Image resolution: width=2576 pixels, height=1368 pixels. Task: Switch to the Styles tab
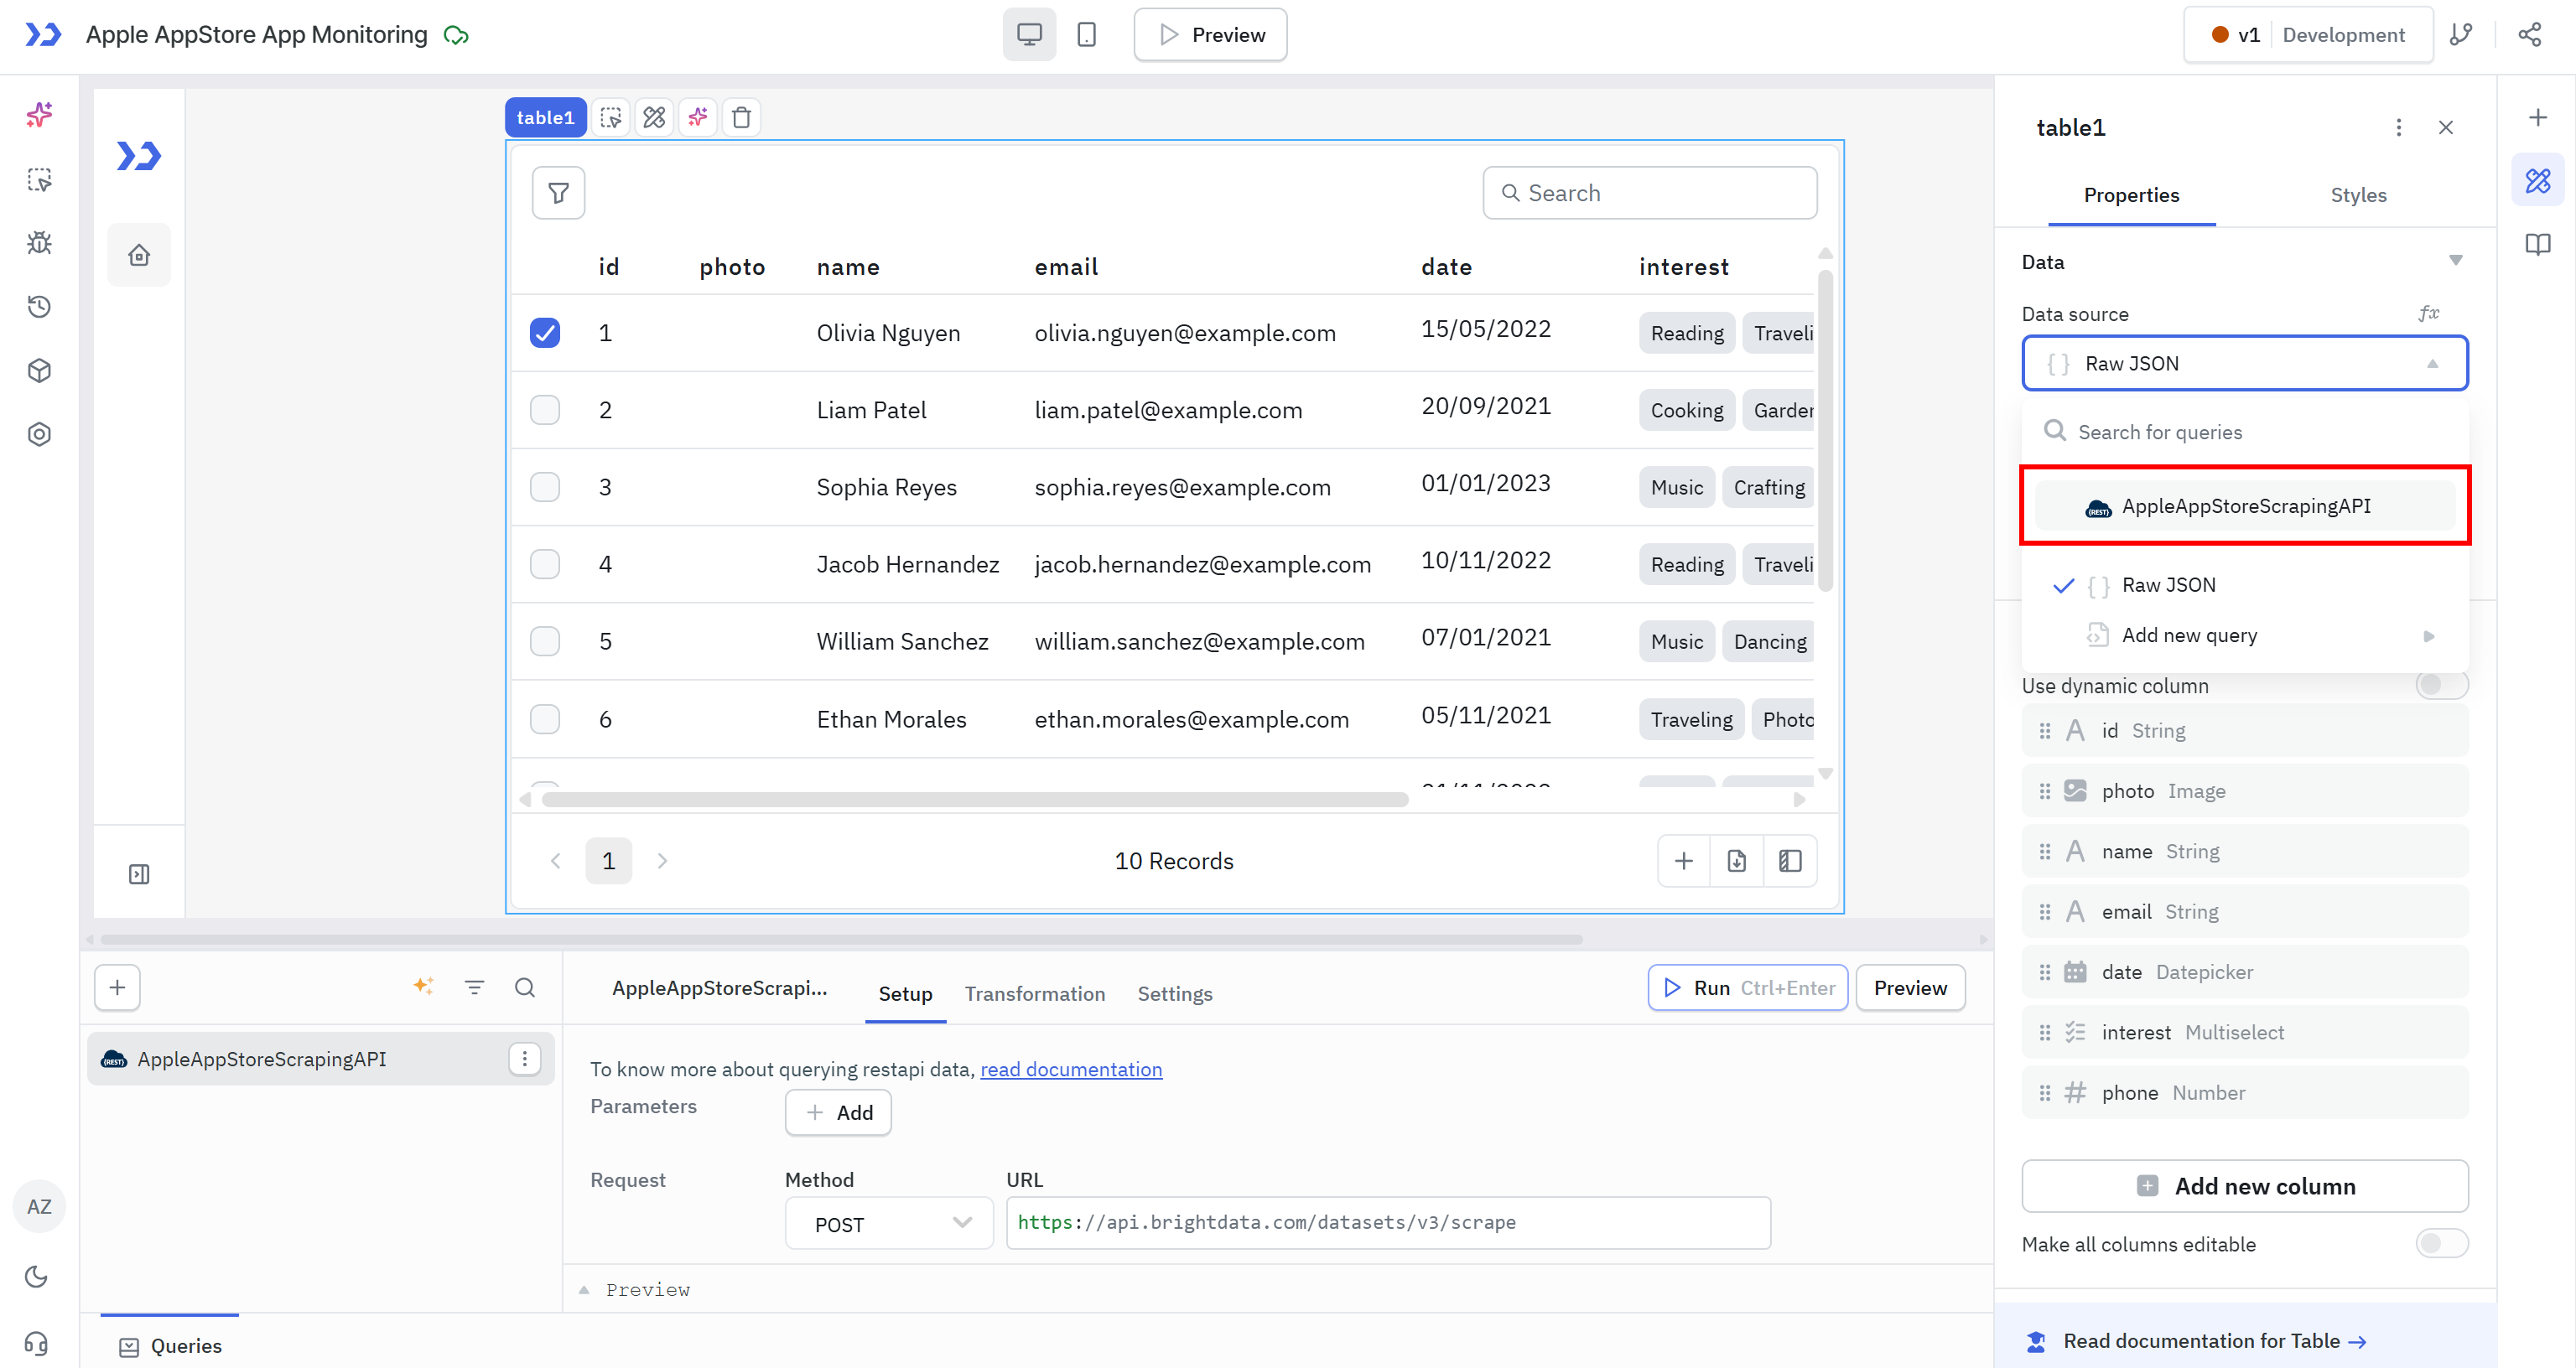tap(2358, 195)
